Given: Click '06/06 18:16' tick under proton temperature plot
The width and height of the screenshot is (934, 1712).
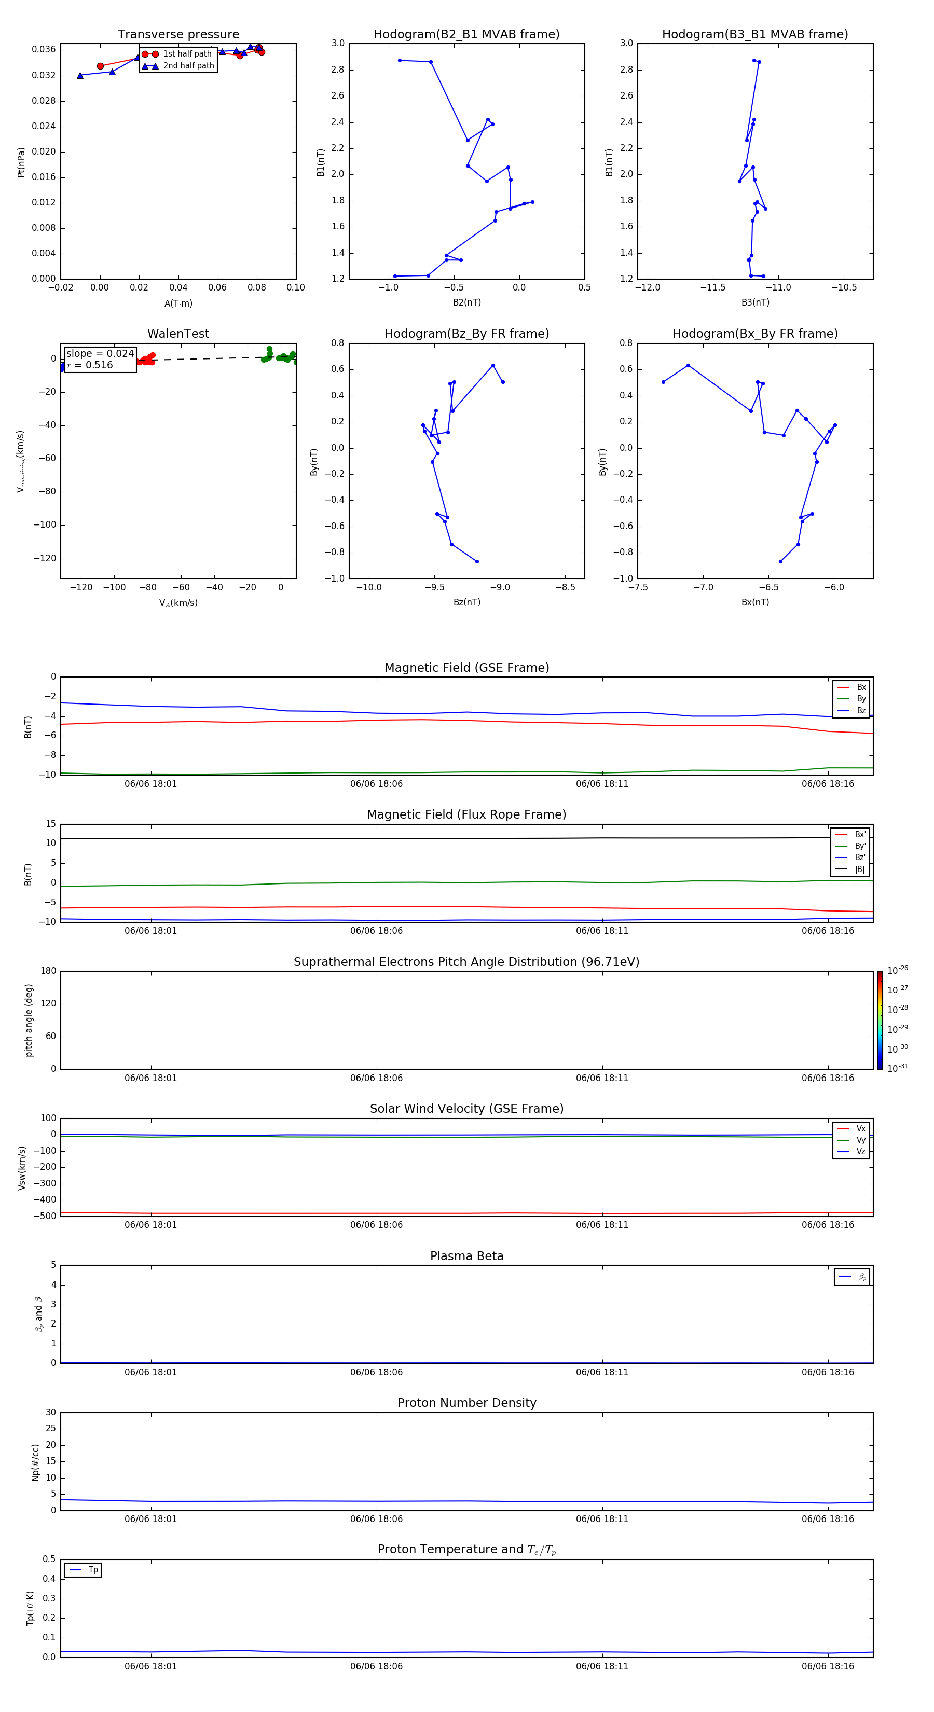Looking at the screenshot, I should pyautogui.click(x=828, y=1666).
